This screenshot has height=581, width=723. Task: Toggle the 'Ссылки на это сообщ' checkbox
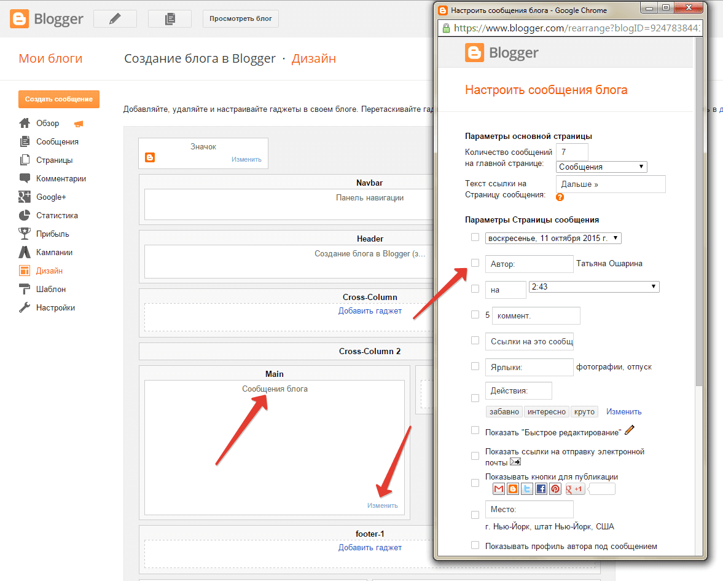pyautogui.click(x=475, y=341)
